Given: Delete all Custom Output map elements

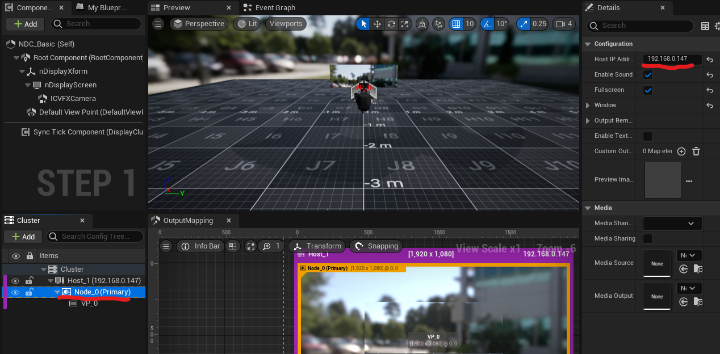Looking at the screenshot, I should [x=696, y=151].
